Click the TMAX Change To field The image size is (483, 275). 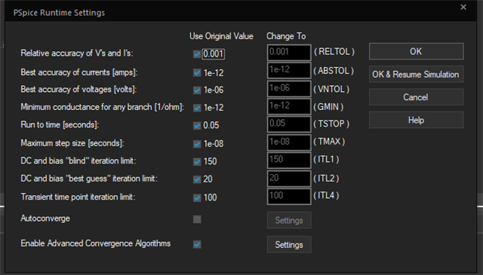[x=289, y=142]
